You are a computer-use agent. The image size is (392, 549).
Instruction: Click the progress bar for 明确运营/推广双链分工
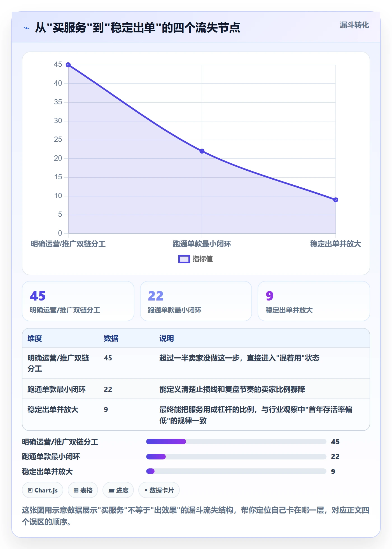click(x=236, y=442)
